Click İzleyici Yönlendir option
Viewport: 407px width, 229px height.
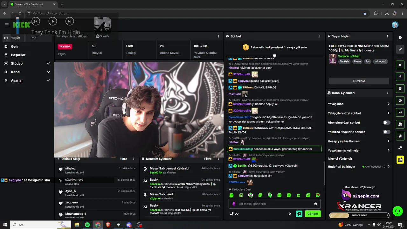[340, 158]
